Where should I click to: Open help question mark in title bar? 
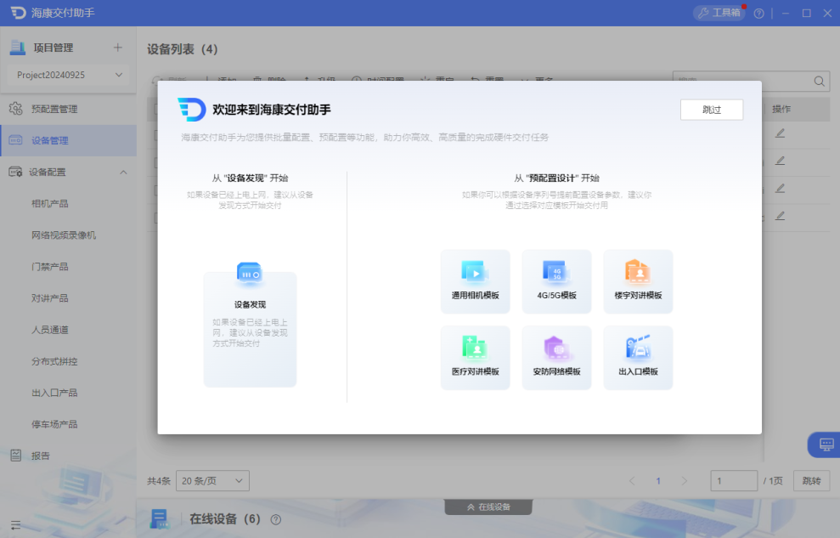pos(758,14)
